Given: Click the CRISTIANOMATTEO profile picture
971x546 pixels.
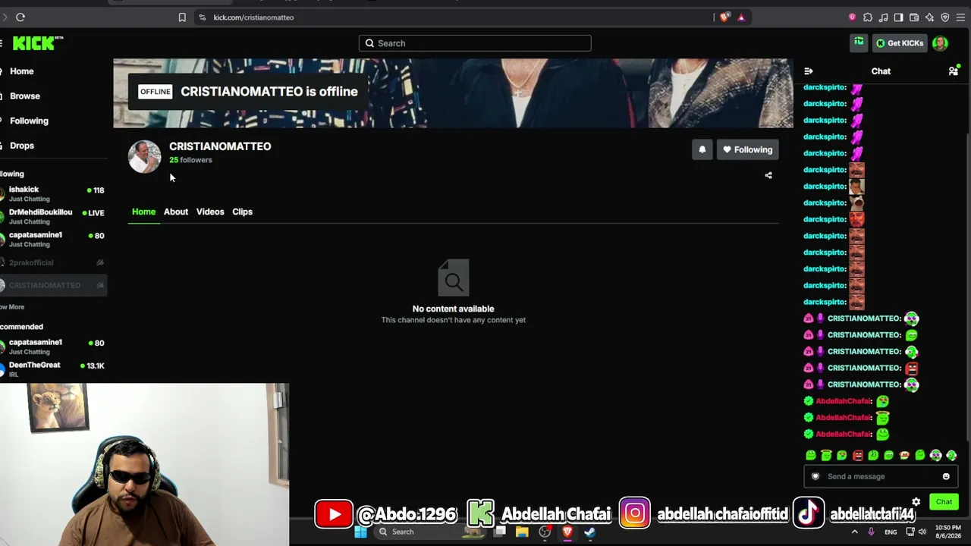Looking at the screenshot, I should click(x=144, y=156).
